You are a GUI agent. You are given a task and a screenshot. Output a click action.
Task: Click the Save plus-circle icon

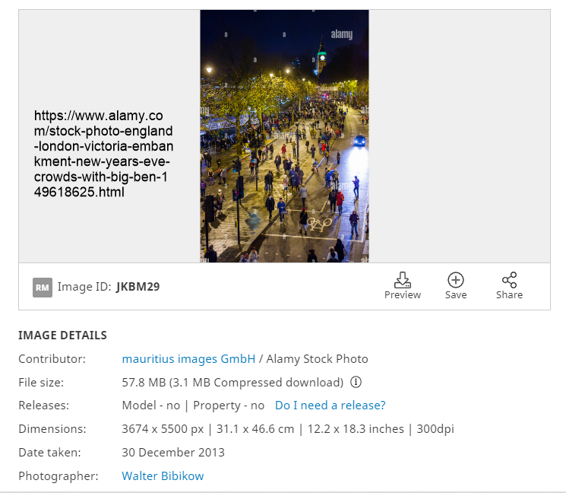[456, 280]
